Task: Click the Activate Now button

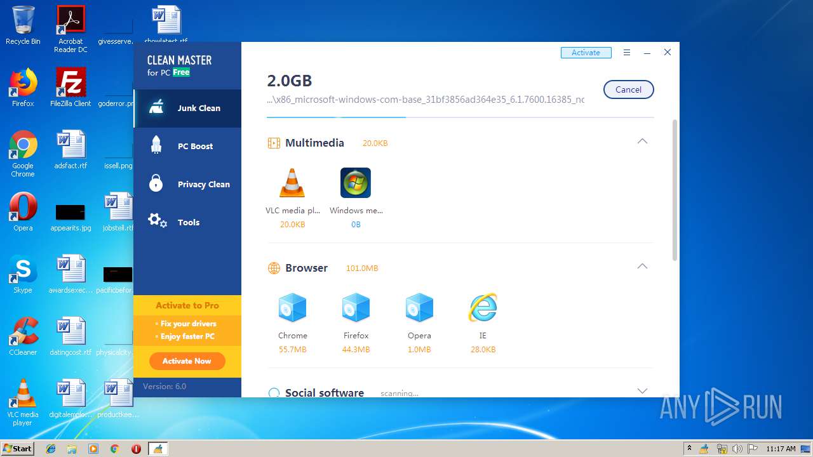Action: [187, 361]
